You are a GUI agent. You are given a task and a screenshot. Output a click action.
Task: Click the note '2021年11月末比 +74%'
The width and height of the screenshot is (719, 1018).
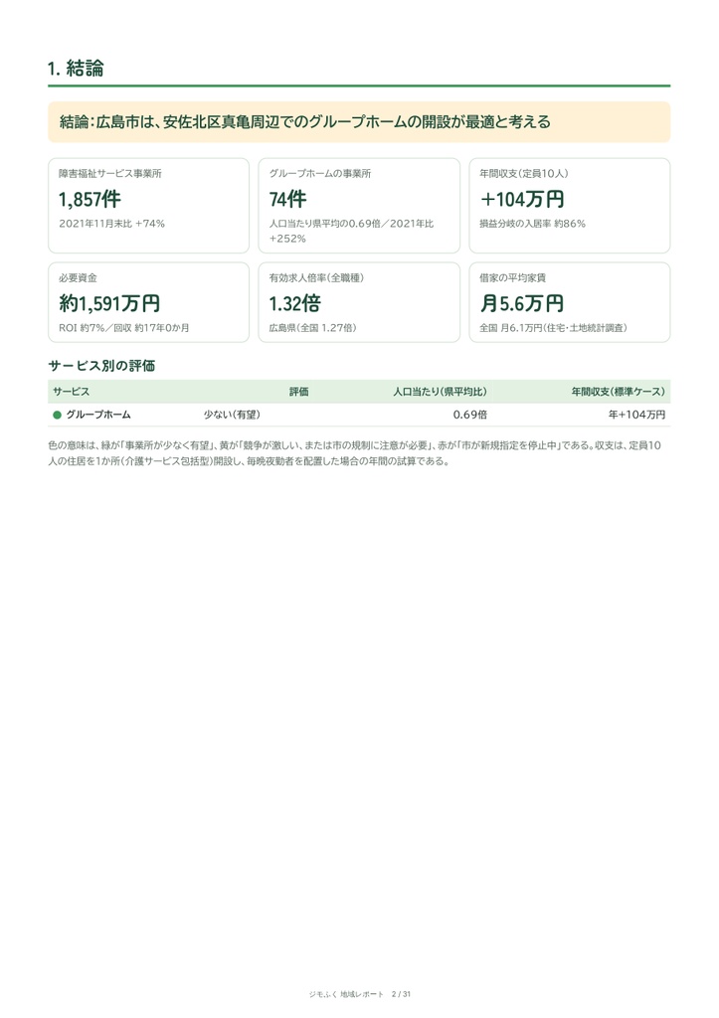pos(111,224)
